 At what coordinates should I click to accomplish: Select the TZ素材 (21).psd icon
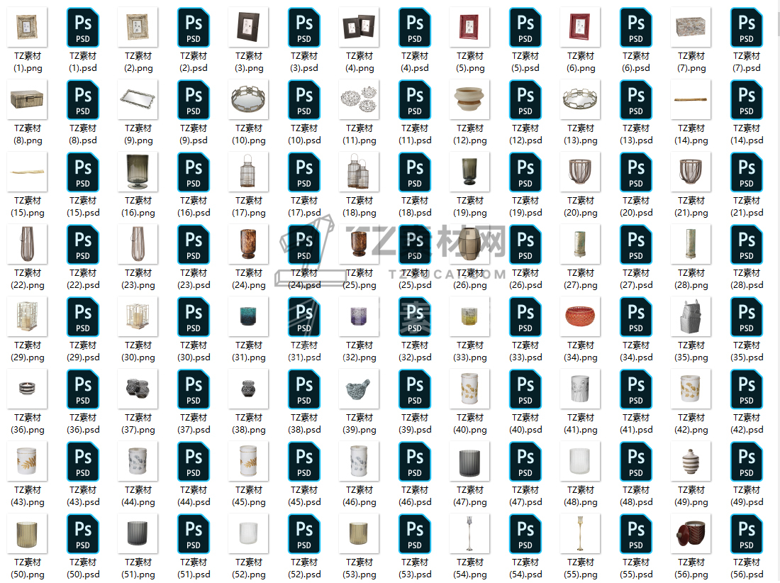click(x=747, y=172)
